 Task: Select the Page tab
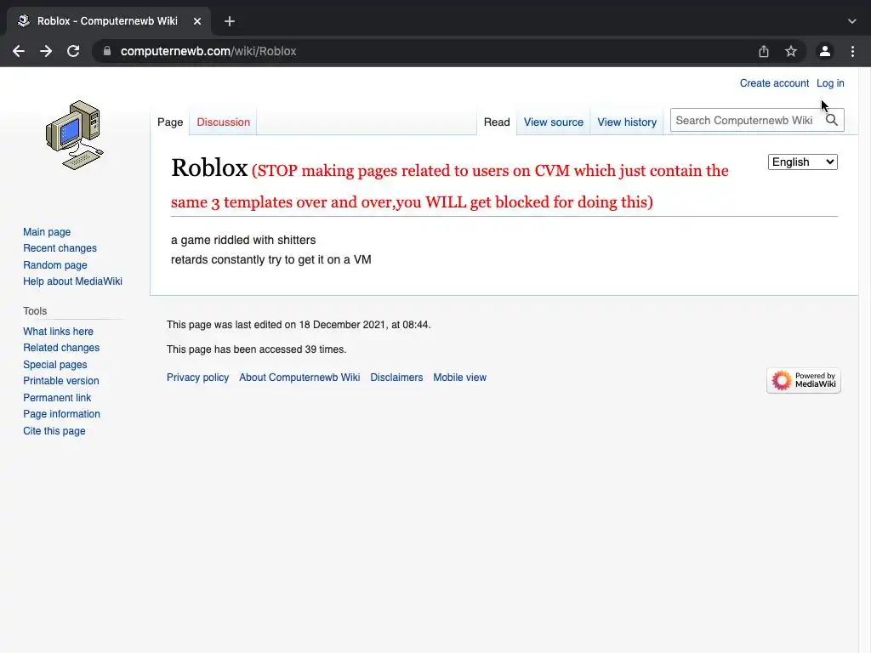[x=170, y=122]
